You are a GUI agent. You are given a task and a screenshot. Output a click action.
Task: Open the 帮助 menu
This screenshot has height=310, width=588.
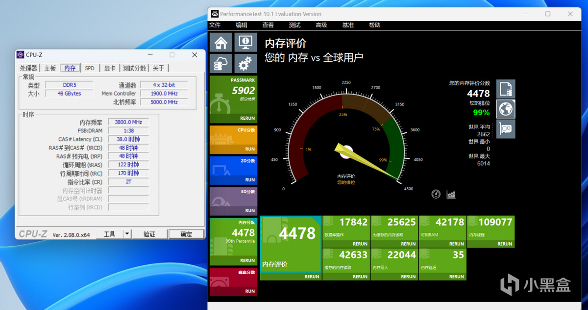point(374,25)
